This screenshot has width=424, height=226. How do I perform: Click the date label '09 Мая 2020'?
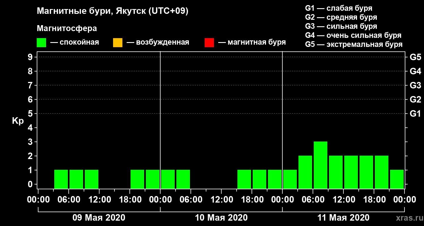tap(99, 218)
